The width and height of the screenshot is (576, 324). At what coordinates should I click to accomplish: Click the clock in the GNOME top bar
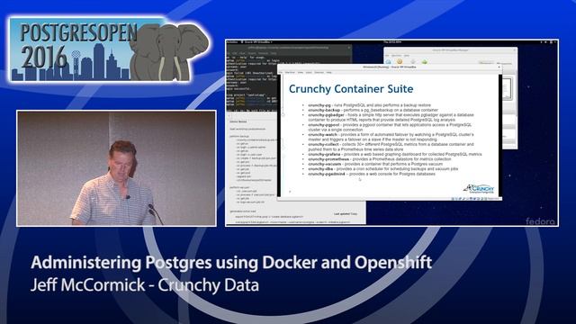tap(392, 42)
